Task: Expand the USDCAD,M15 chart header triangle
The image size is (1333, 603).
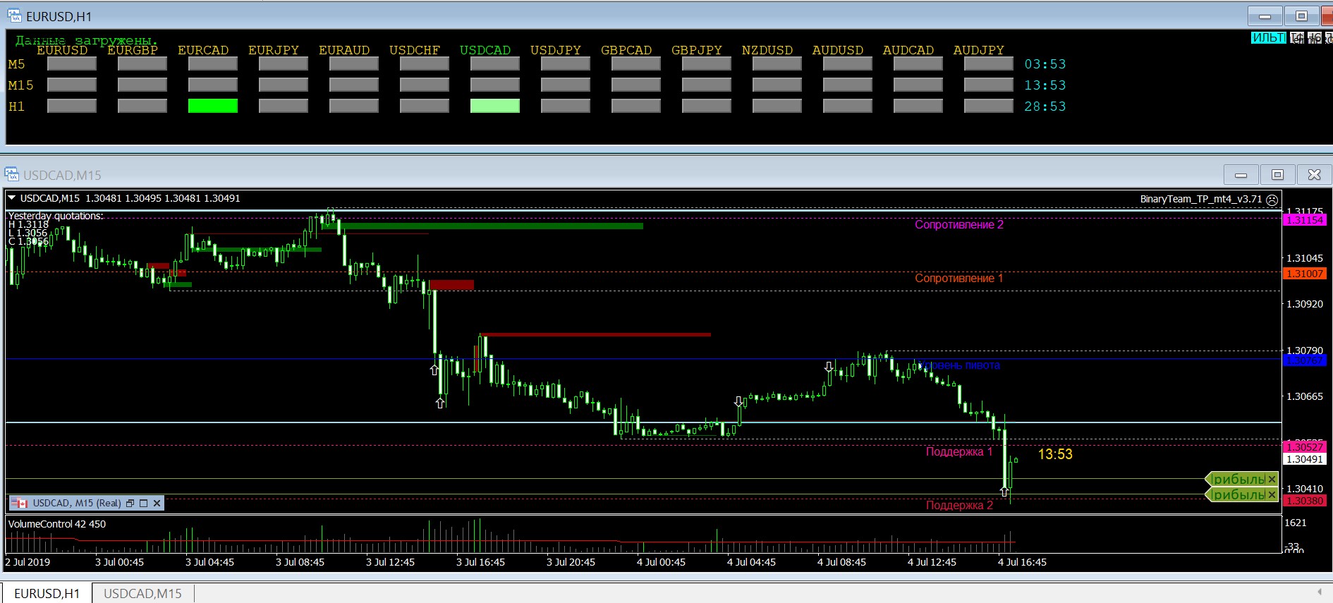Action: (12, 198)
